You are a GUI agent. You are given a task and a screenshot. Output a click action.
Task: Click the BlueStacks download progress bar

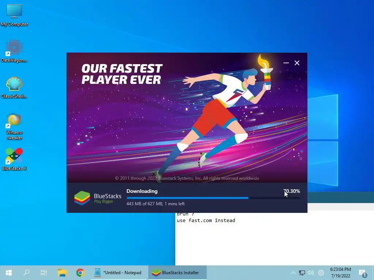pyautogui.click(x=213, y=198)
